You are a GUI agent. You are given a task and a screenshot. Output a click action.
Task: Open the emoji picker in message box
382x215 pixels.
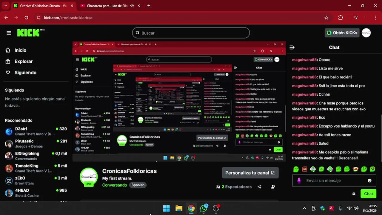(x=370, y=181)
